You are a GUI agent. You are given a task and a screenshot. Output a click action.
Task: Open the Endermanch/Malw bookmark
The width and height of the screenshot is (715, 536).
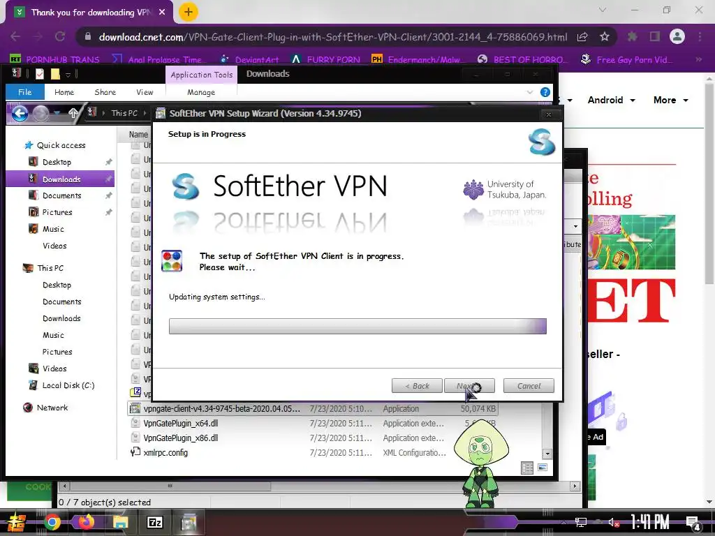pyautogui.click(x=418, y=59)
